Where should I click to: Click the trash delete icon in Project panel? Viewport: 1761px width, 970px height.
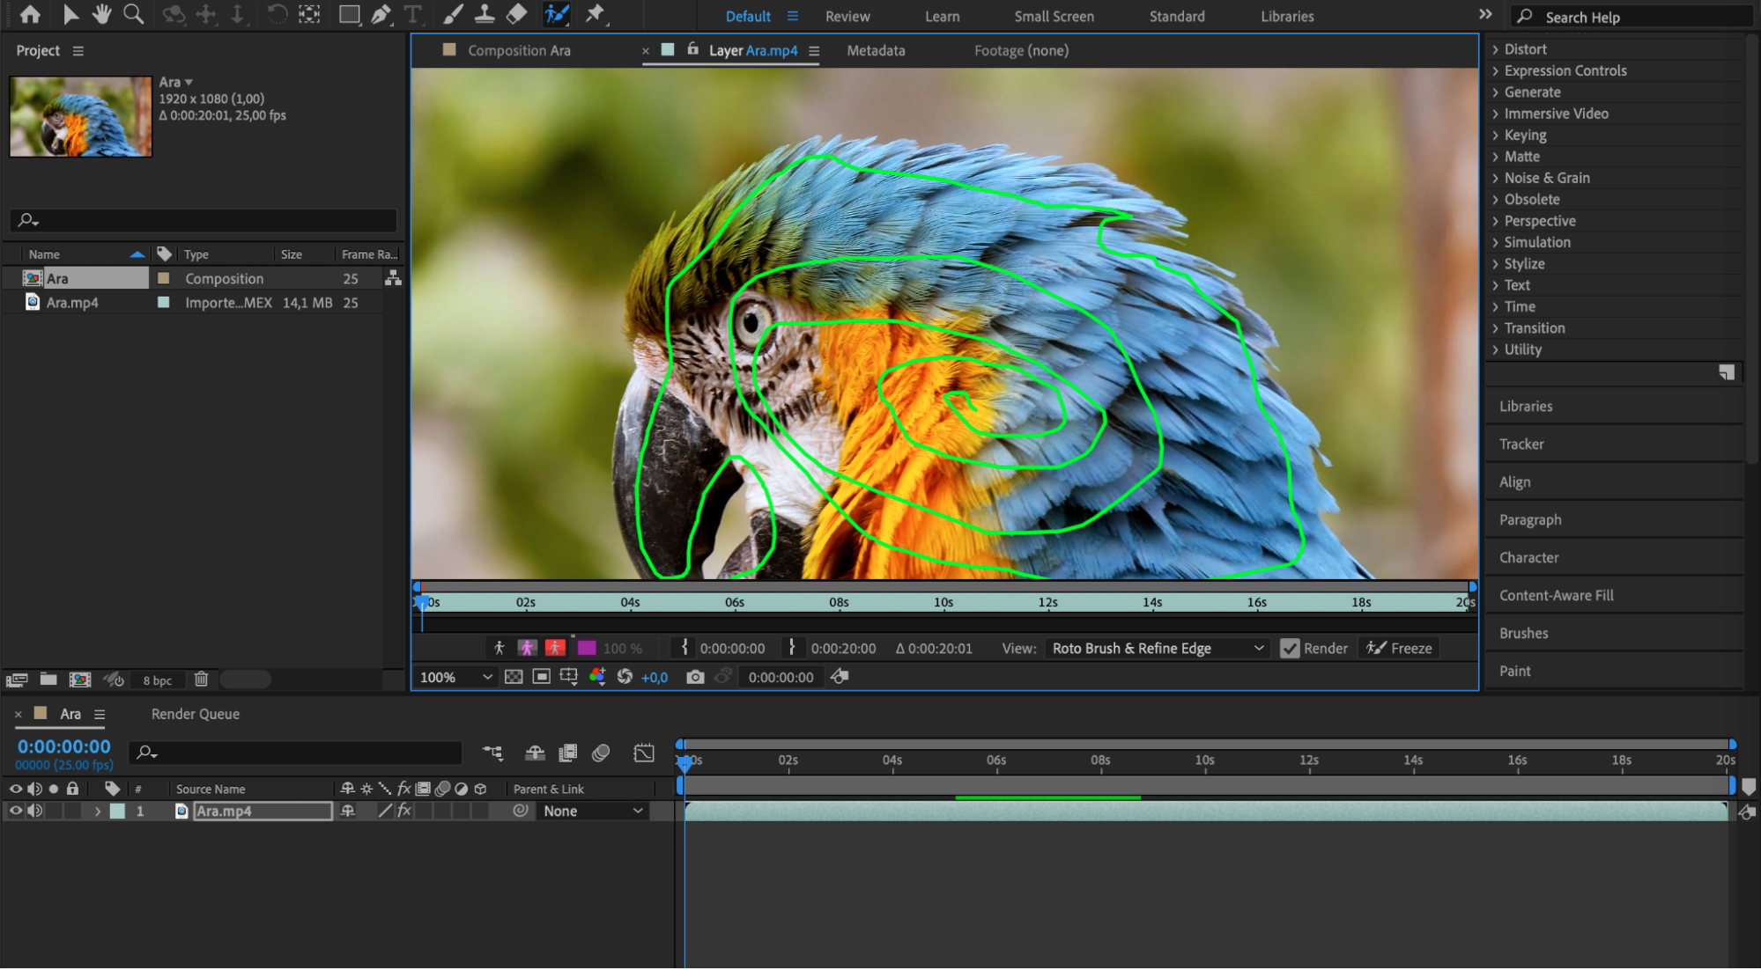201,680
